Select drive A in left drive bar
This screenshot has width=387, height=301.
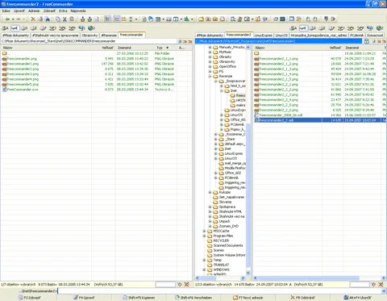5,28
